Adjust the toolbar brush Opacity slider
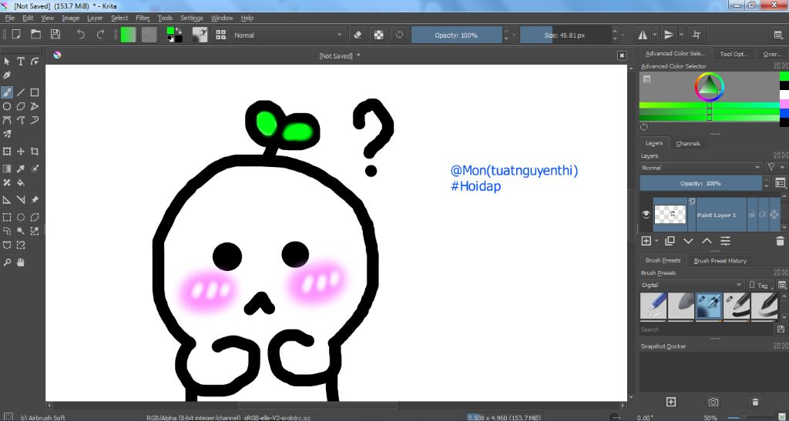 [x=456, y=35]
